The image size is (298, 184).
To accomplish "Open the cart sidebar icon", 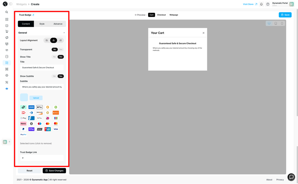I will [7, 31].
